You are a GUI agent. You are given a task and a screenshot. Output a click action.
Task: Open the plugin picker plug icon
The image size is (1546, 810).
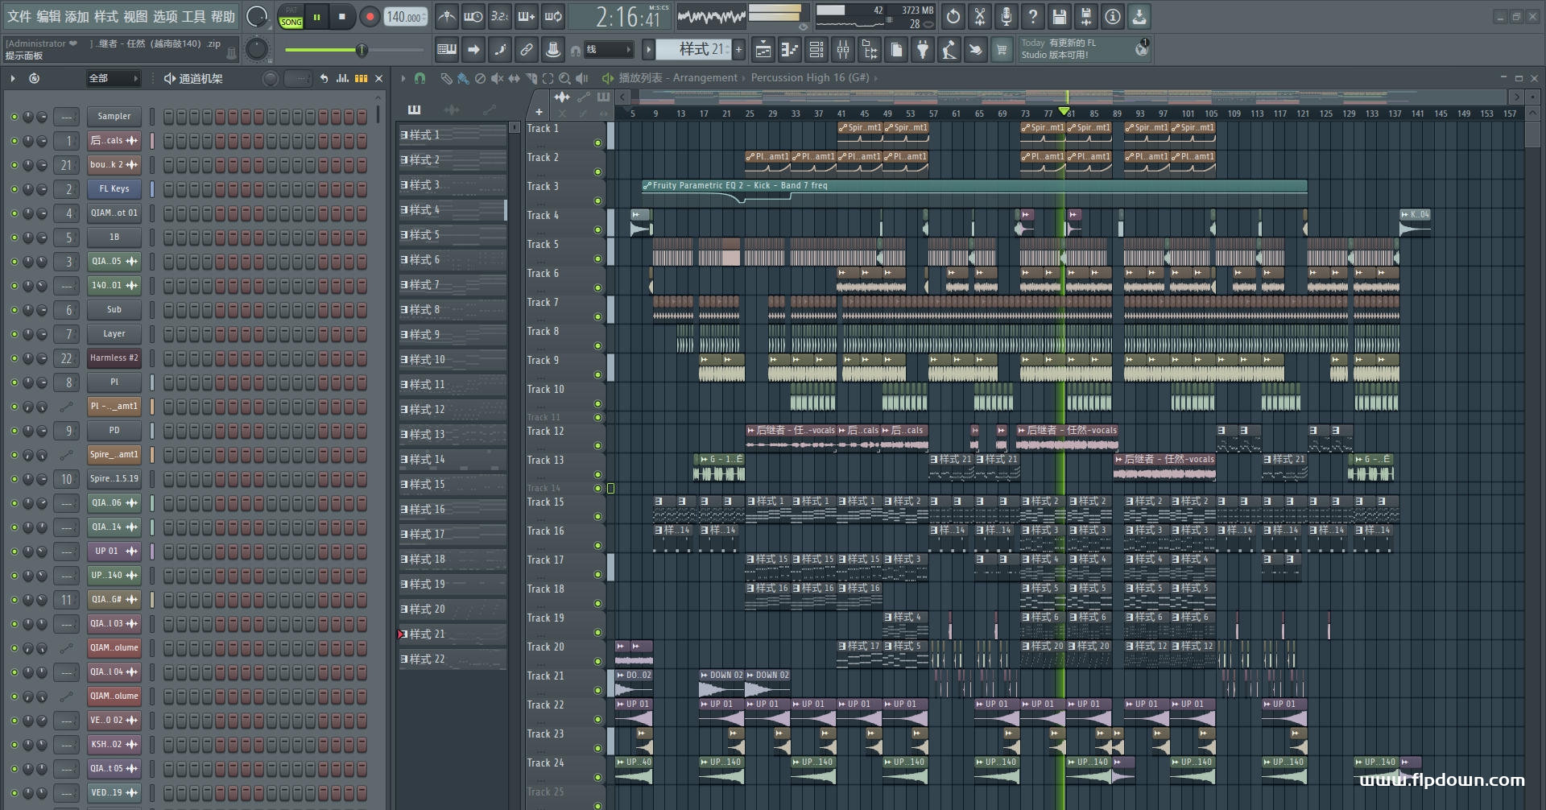click(x=923, y=50)
